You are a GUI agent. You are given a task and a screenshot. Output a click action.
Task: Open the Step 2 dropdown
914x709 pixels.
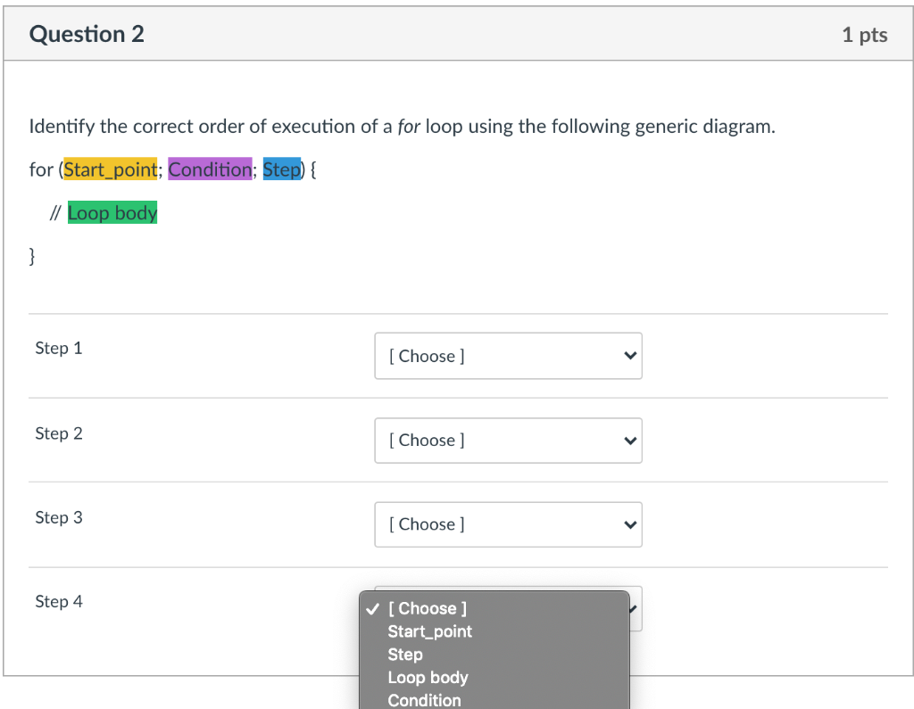tap(507, 440)
